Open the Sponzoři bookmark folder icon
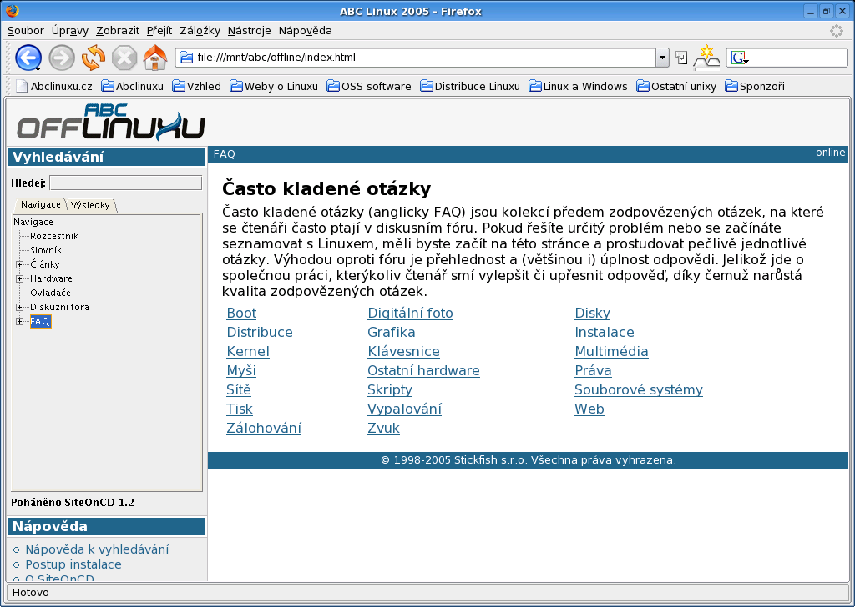855x607 pixels. 731,86
